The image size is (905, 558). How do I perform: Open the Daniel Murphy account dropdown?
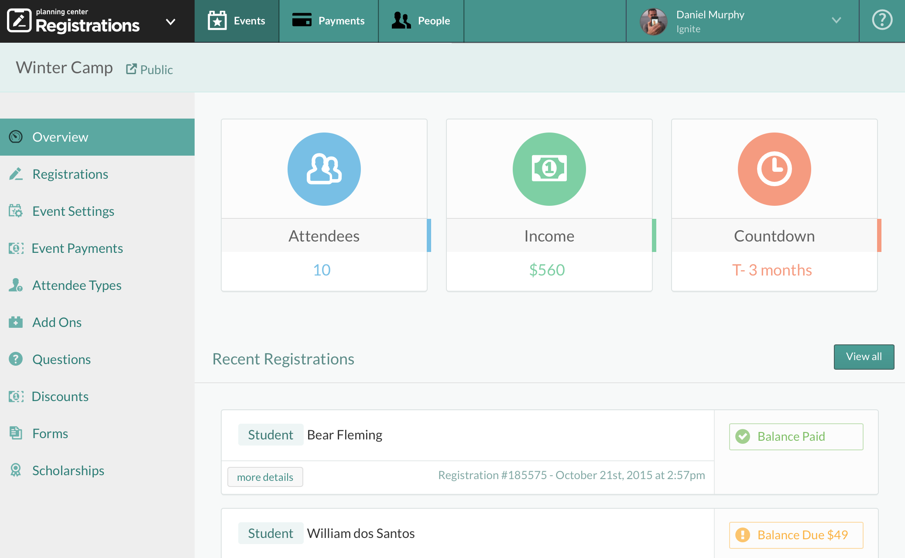pos(836,20)
